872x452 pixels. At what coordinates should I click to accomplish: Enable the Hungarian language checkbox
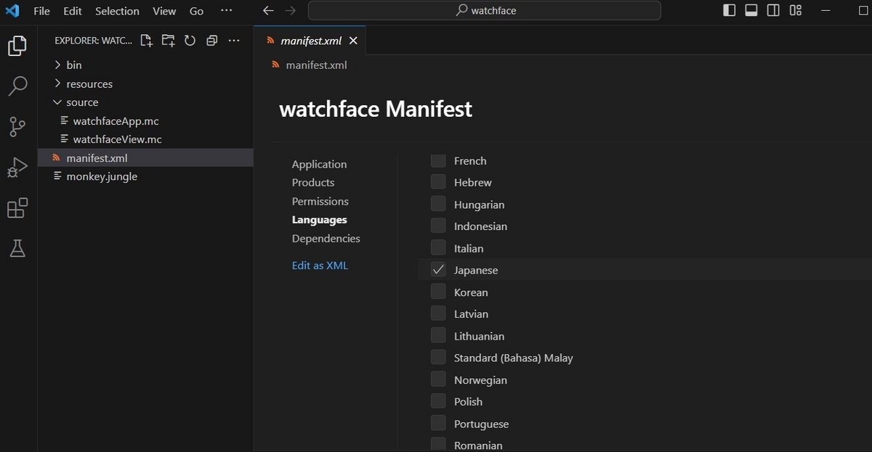(x=438, y=204)
